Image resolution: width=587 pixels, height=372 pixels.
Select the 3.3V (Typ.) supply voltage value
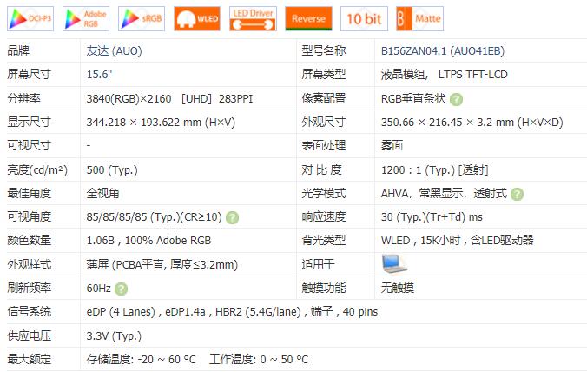coord(114,336)
